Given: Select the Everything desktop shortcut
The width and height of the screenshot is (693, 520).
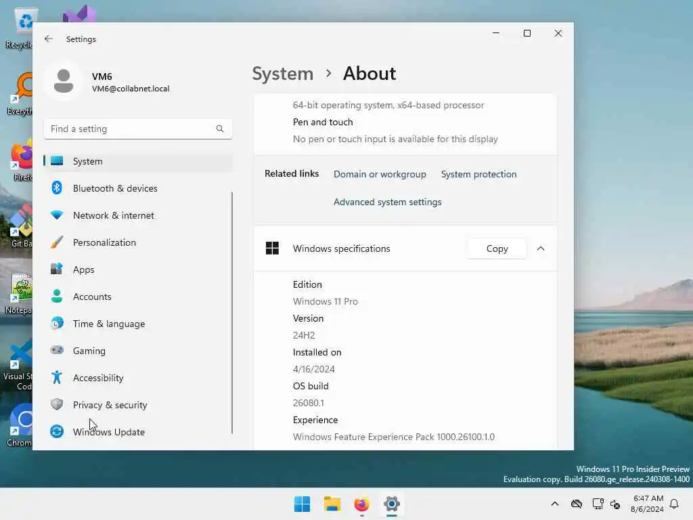Looking at the screenshot, I should click(x=20, y=93).
